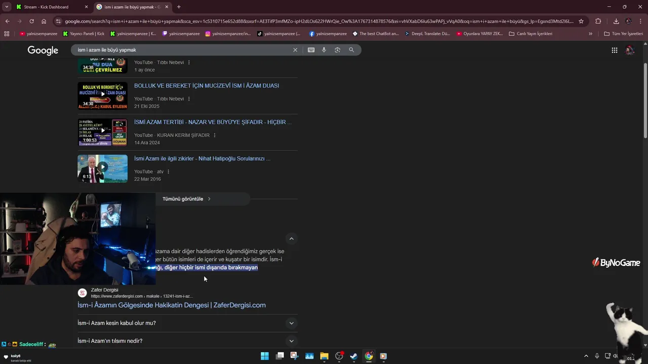Click the Tümünü görüntüle button
The height and width of the screenshot is (364, 648).
tap(186, 199)
